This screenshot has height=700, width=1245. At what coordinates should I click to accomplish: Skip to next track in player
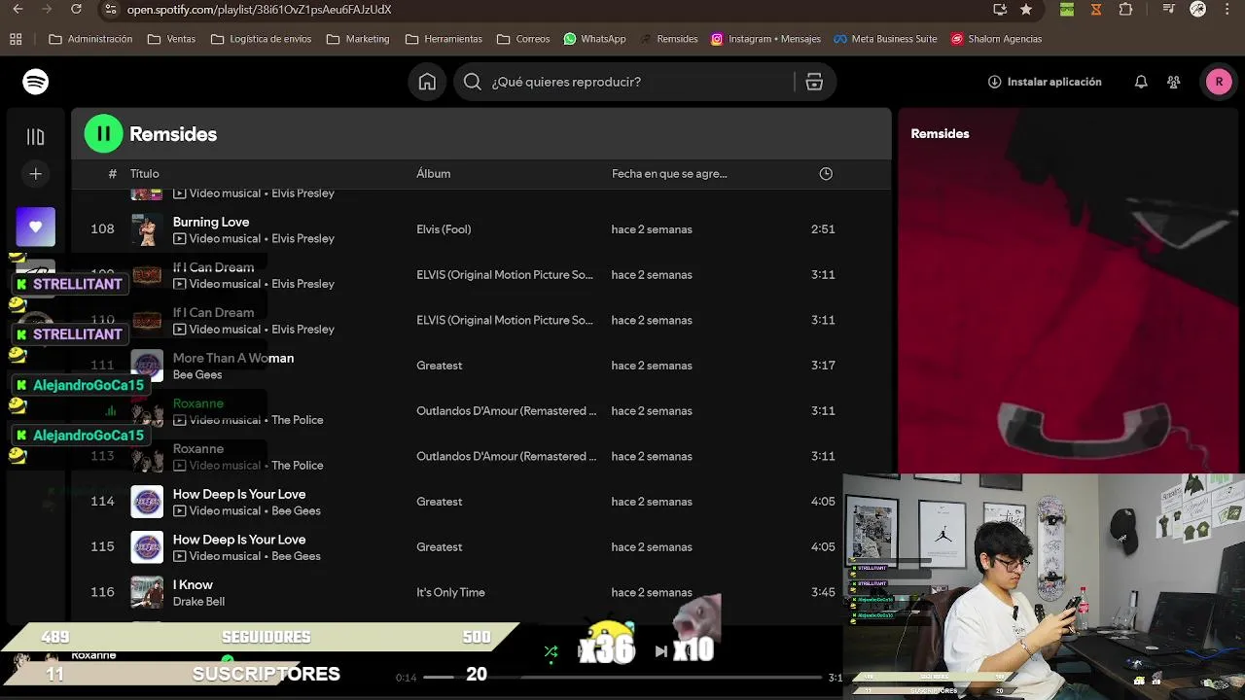click(x=661, y=651)
